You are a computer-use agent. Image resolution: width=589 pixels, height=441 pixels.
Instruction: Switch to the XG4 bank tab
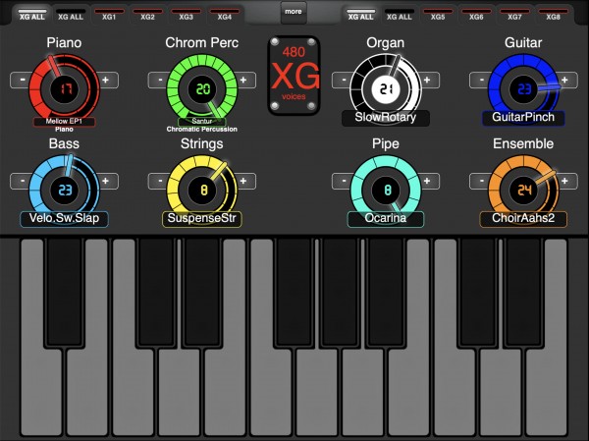(x=224, y=16)
